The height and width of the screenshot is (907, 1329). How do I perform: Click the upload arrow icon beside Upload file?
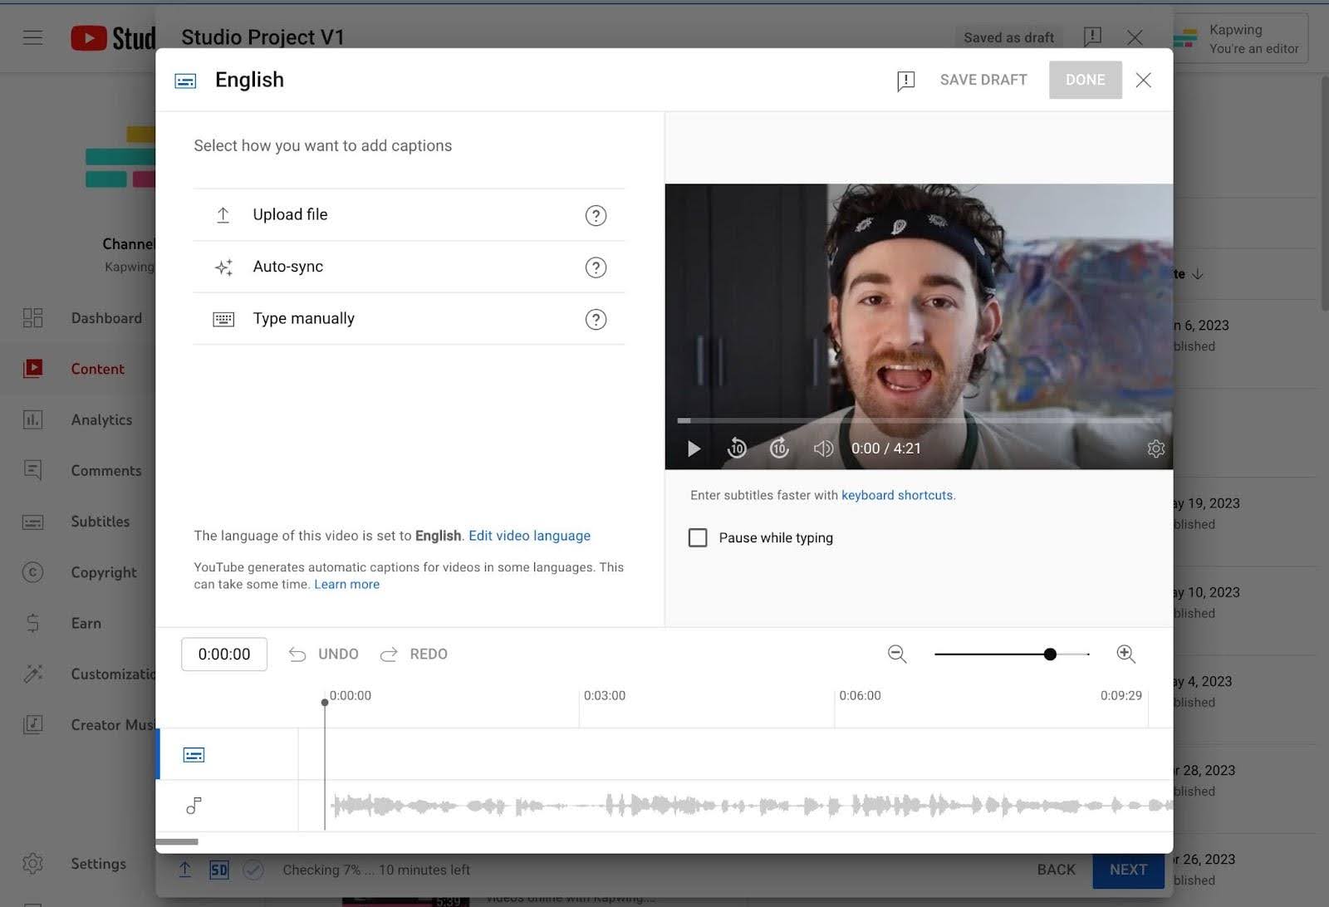[223, 215]
